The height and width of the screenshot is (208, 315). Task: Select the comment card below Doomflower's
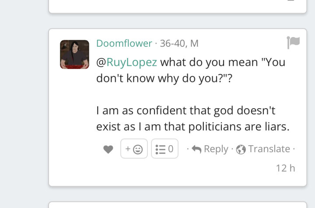point(178,205)
